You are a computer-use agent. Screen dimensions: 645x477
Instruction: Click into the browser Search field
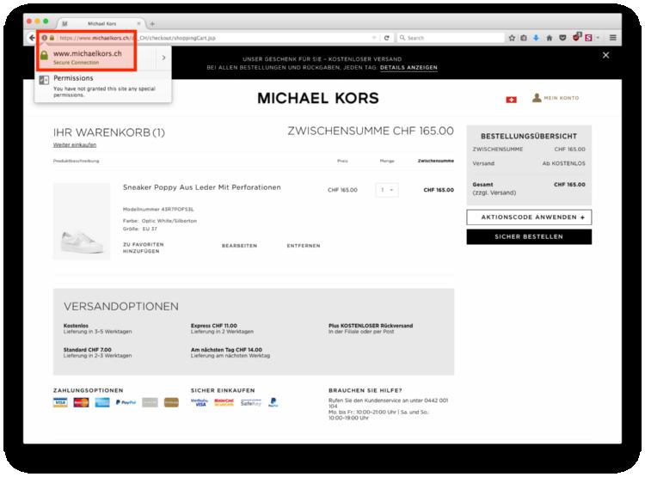coord(451,38)
